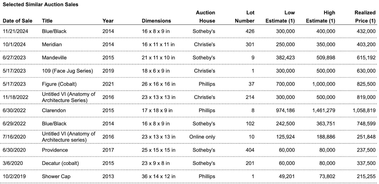Click the 'Date of Sale' column header
This screenshot has height=184, width=379.
tap(18, 21)
